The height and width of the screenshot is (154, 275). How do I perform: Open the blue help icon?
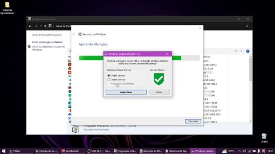pos(247,51)
